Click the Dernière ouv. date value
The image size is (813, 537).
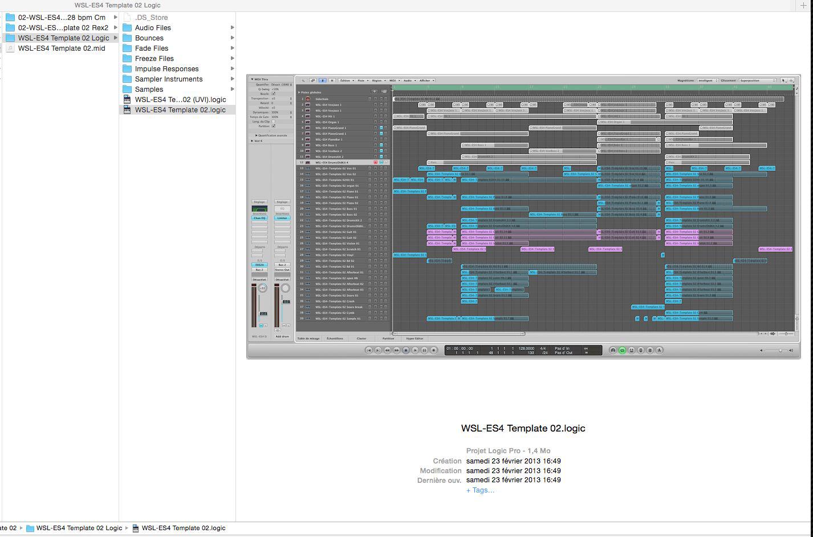tap(513, 479)
